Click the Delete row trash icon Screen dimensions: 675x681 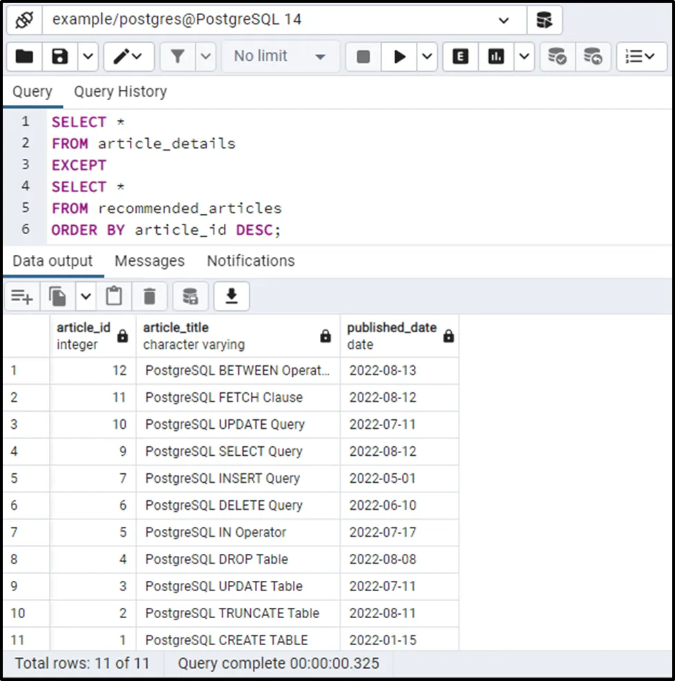coord(149,297)
